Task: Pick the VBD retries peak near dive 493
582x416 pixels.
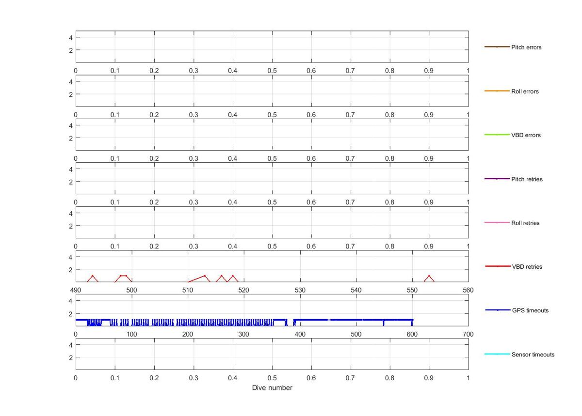Action: [92, 276]
